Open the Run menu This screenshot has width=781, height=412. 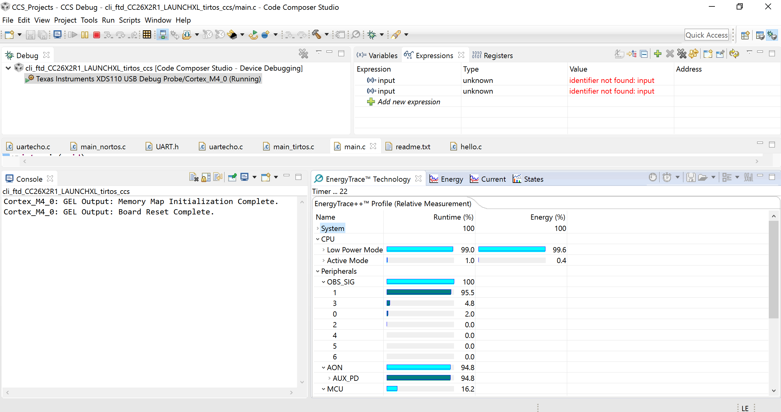coord(108,20)
